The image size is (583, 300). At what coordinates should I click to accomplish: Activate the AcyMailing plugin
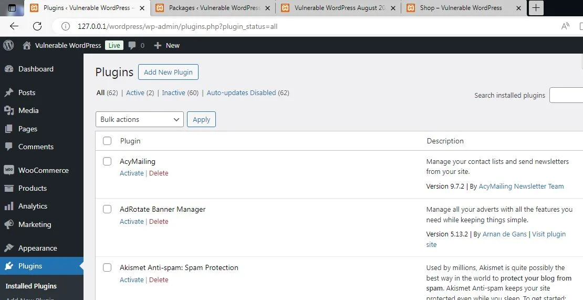(x=132, y=173)
